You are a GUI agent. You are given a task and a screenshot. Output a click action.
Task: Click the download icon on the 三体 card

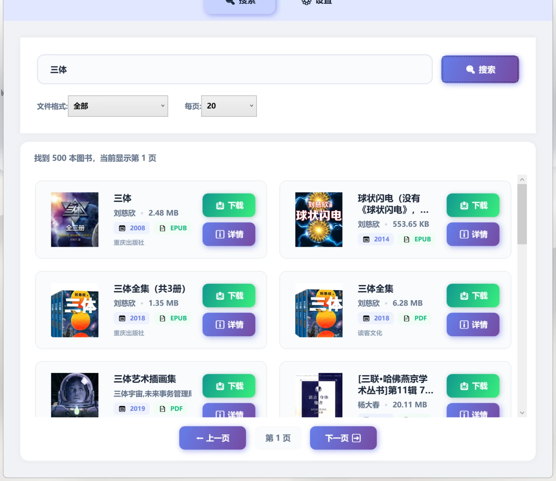[220, 205]
